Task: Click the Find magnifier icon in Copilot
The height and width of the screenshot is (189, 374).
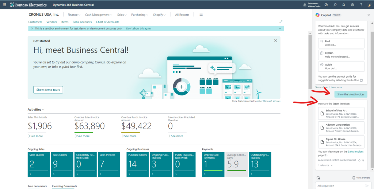Action: point(322,42)
